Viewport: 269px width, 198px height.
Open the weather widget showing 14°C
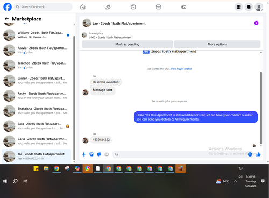coord(222,181)
